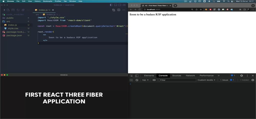Close the First React Three Fiber browser tab
Viewport: 256px width, 119px height.
tap(170, 5)
